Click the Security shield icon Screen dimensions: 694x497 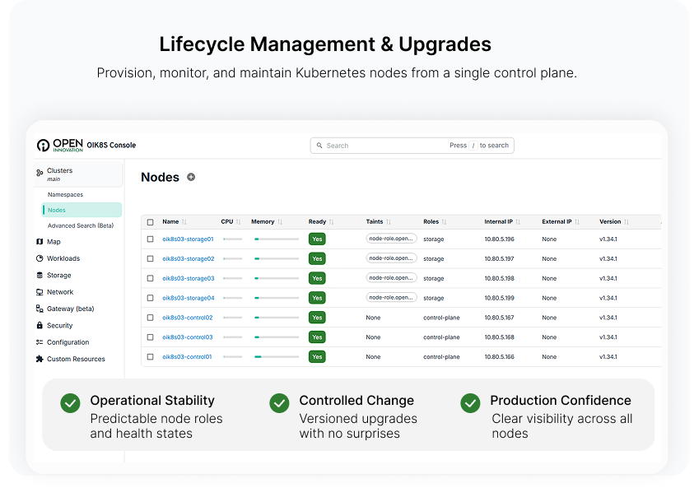point(40,326)
